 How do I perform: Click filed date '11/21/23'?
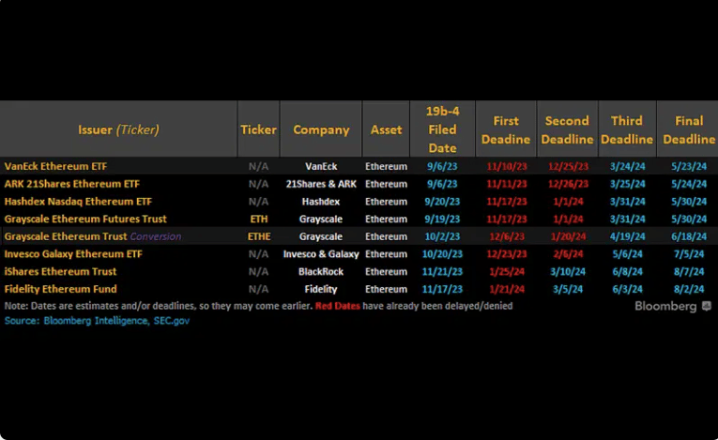point(442,271)
